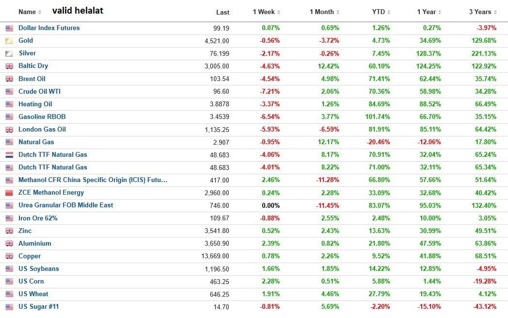This screenshot has width=508, height=318.
Task: Click the UK flag beside Copper
Action: pos(9,256)
